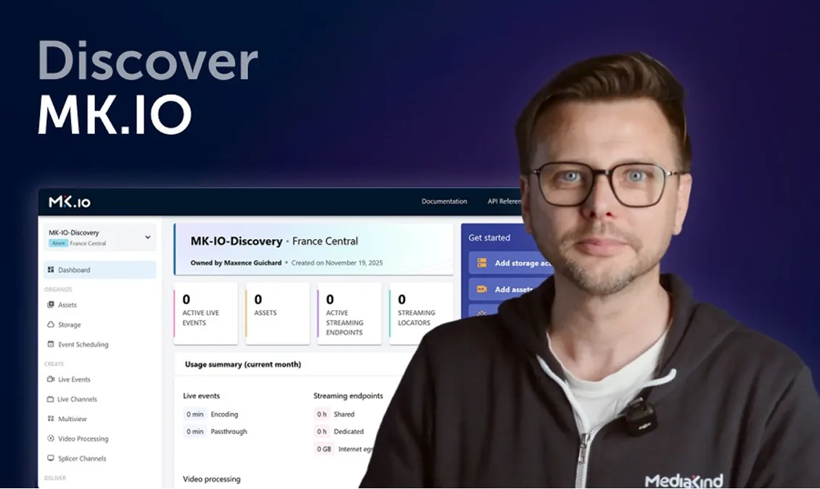The width and height of the screenshot is (820, 489).
Task: Open Multiview using its grid icon
Action: point(51,419)
